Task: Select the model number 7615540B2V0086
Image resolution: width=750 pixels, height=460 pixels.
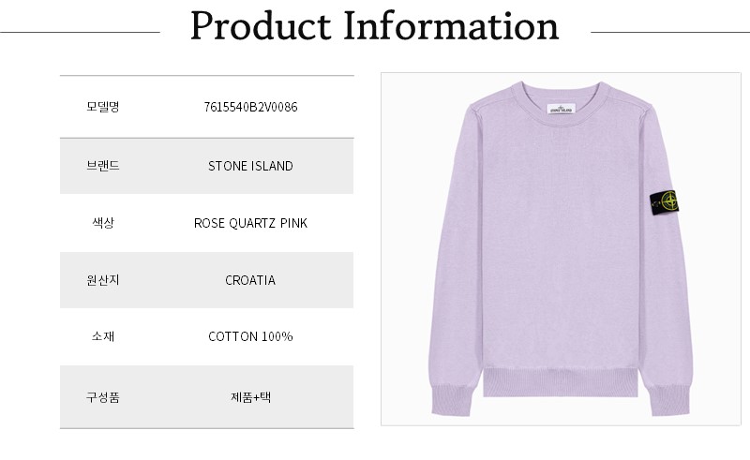Action: pyautogui.click(x=250, y=107)
